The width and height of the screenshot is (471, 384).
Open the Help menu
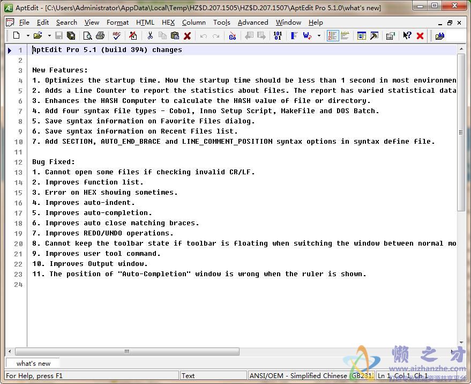pyautogui.click(x=316, y=23)
